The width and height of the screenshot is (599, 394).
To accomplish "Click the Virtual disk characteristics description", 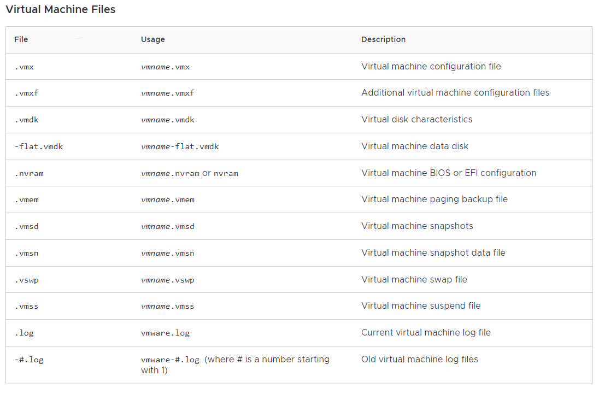I will coord(416,119).
